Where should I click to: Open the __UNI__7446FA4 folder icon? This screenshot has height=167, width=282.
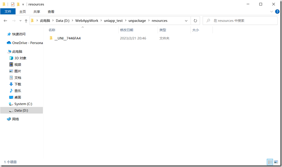(x=51, y=38)
